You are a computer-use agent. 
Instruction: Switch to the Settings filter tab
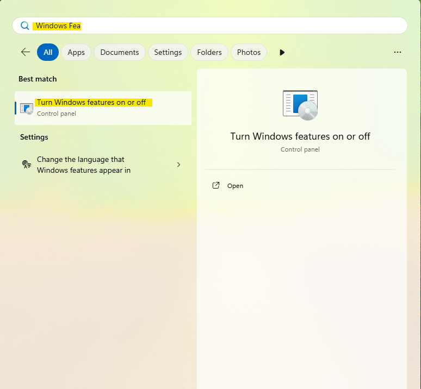[x=168, y=52]
